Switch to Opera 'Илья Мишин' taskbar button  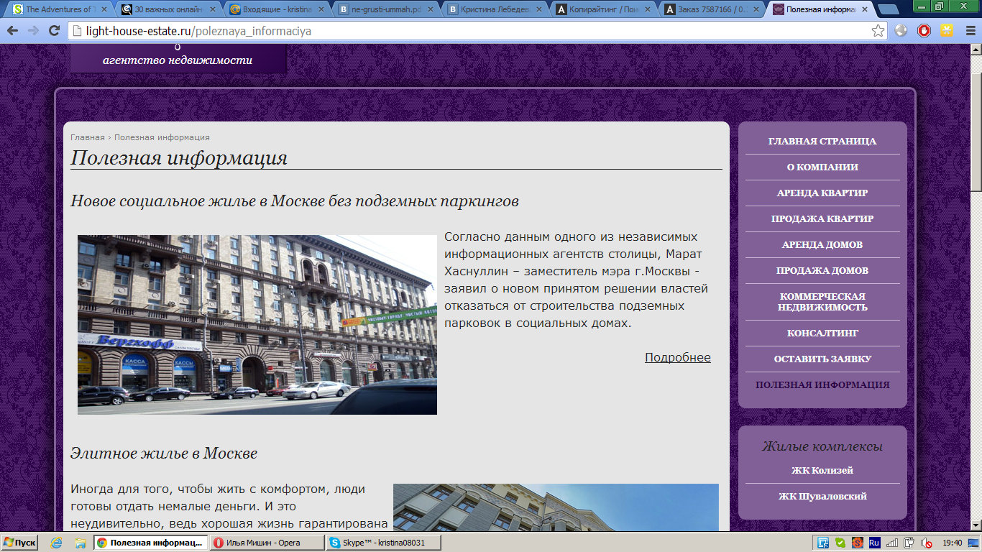(x=267, y=543)
